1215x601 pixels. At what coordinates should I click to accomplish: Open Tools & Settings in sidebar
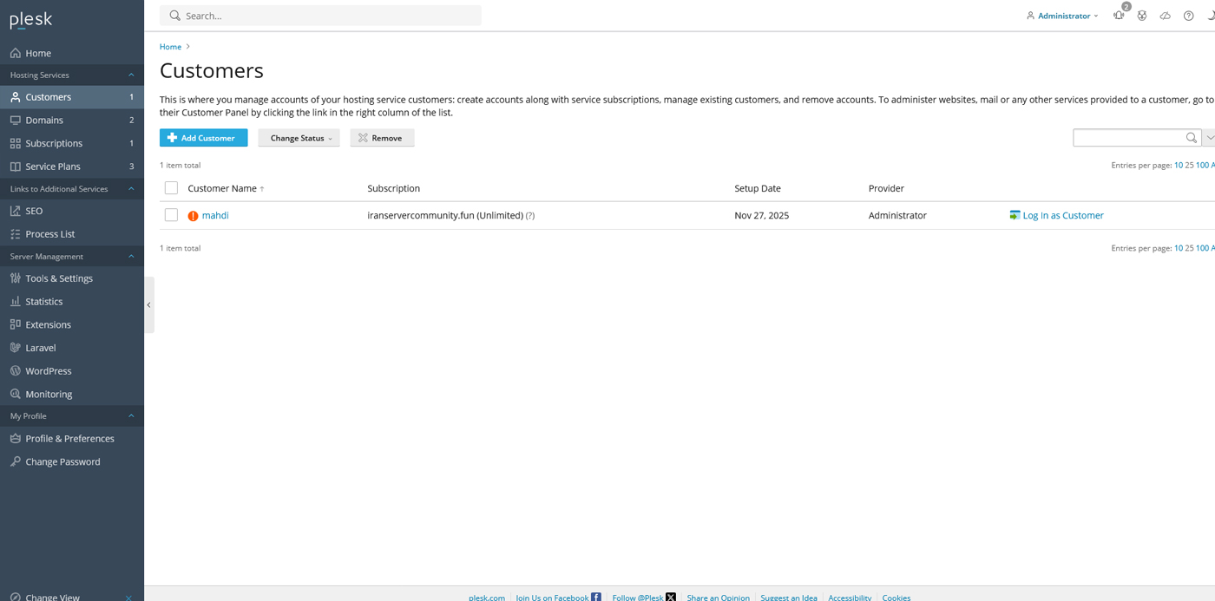(x=59, y=278)
